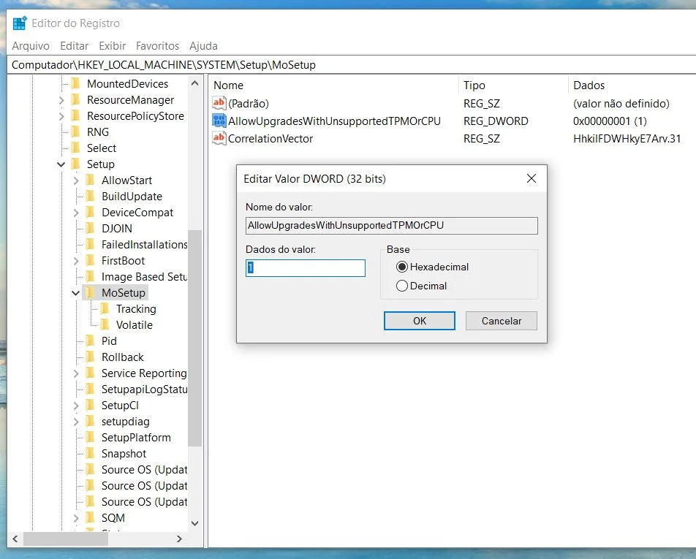Collapse the MoSetup tree node
This screenshot has width=696, height=559.
(76, 293)
